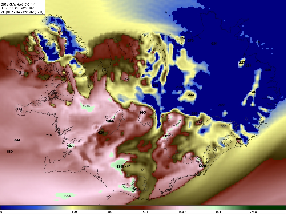Image resolution: width=286 pixels, height=214 pixels.
Task: Select the 1077 height label
Action: tap(71, 146)
